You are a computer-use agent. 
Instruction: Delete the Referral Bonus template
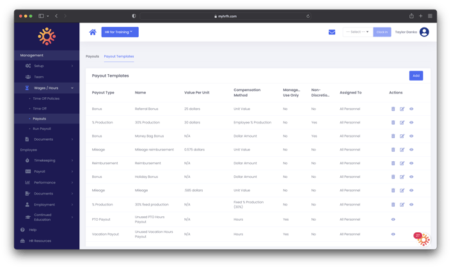tap(393, 109)
